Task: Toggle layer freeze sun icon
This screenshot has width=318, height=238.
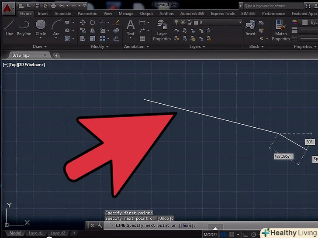Action: [183, 22]
